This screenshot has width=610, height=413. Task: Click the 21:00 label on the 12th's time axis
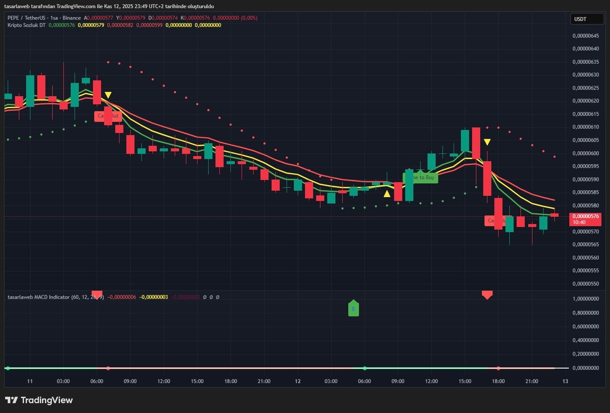(532, 381)
